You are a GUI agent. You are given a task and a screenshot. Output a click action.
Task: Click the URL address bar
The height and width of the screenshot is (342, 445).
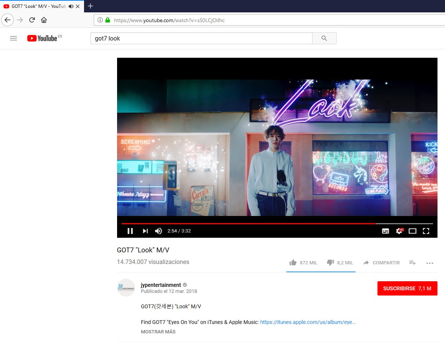270,20
